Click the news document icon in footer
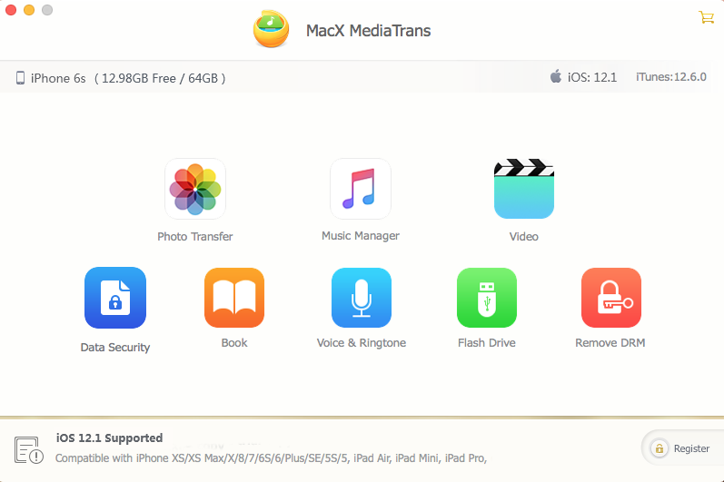Screen dimensions: 724x482 click(x=26, y=448)
